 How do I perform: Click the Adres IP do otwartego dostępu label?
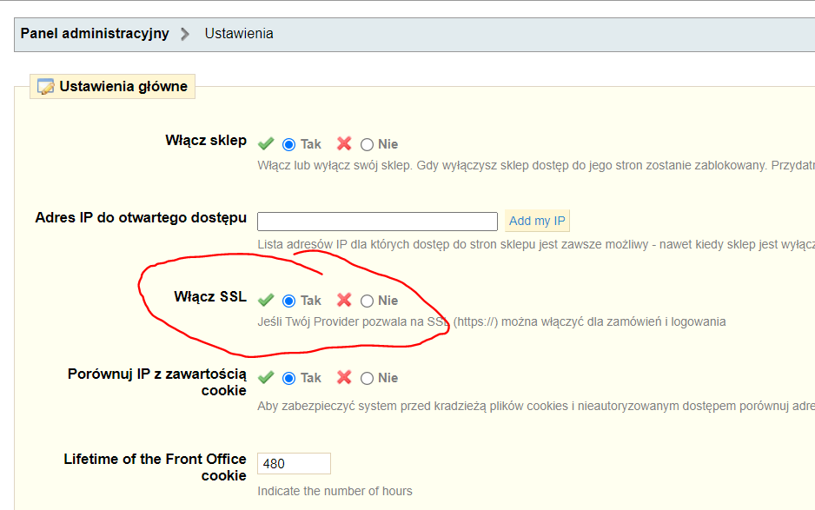[141, 218]
